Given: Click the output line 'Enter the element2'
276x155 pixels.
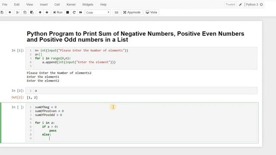Looking at the screenshot, I should click(43, 81).
